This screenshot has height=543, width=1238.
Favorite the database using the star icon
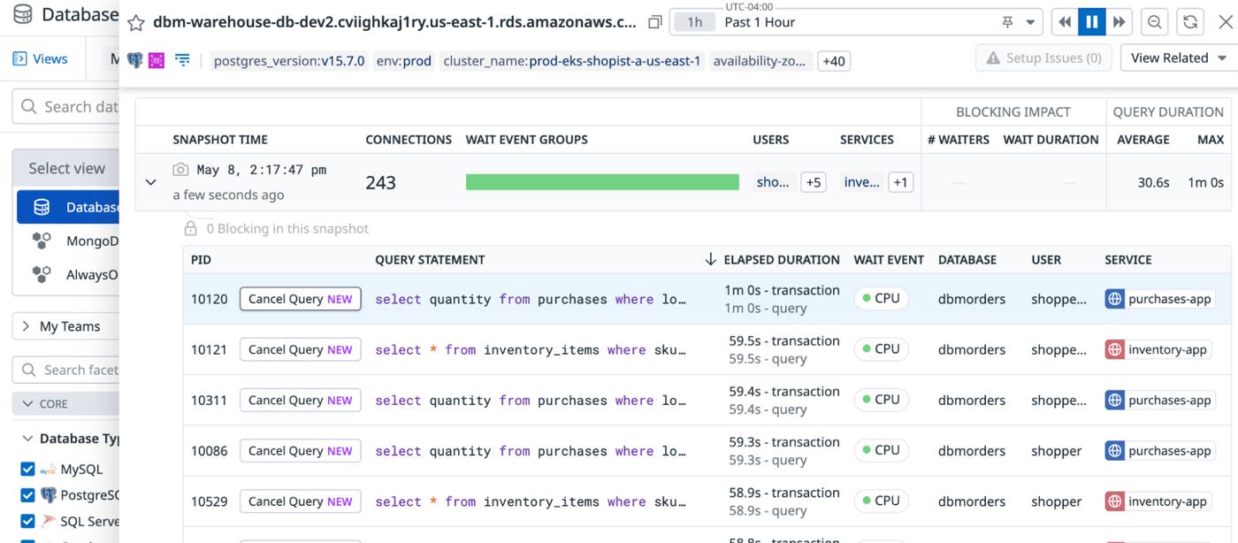coord(135,21)
